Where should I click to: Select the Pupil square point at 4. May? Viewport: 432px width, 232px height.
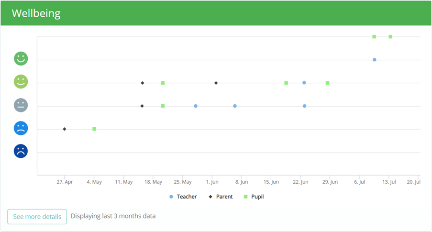pos(94,129)
